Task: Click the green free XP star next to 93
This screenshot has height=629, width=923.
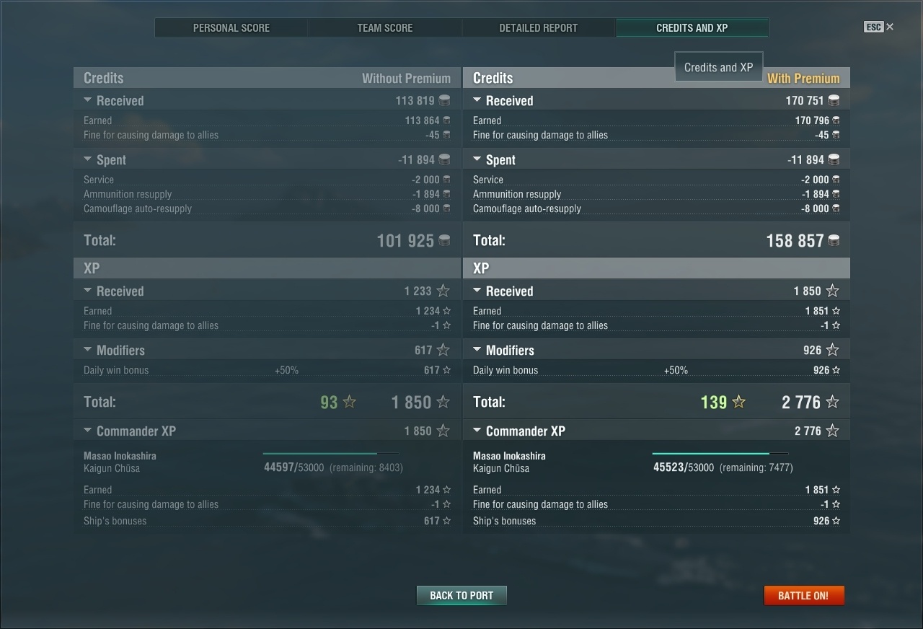Action: pos(349,402)
